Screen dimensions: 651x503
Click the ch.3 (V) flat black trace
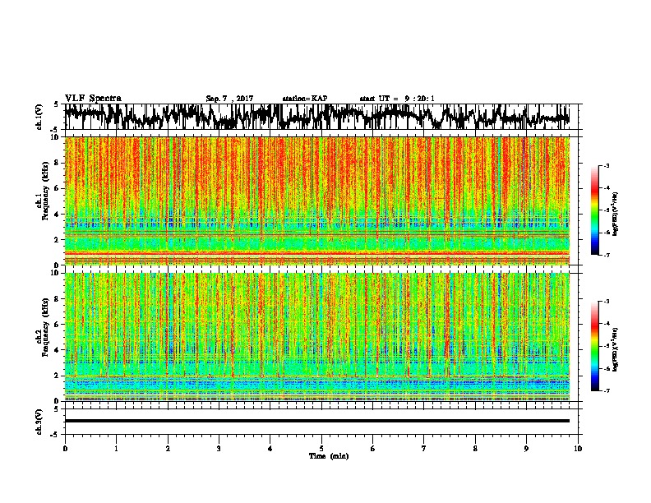point(316,421)
